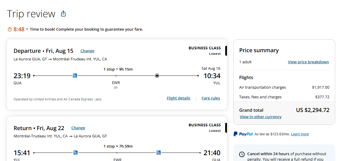Change the Departure Fri, Aug 15 flight
341x161 pixels.
coord(87,51)
